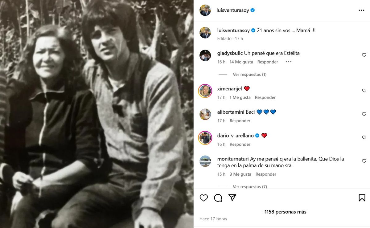370x228 pixels.
Task: Expand 'Ver respuestas (1)' under gladysbulic's comment
Action: pos(249,74)
